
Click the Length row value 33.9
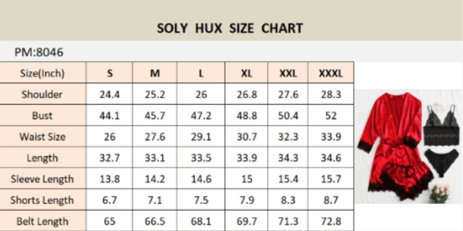[x=246, y=158]
